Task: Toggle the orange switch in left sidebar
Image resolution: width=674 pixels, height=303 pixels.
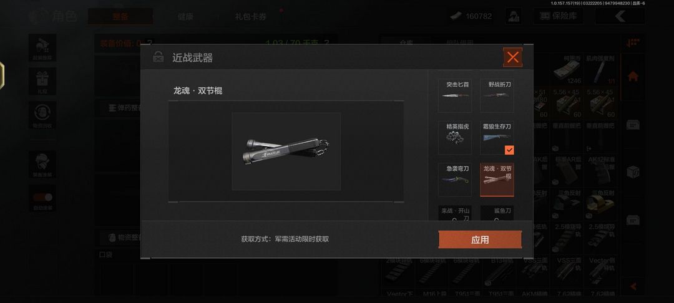Action: pos(42,198)
